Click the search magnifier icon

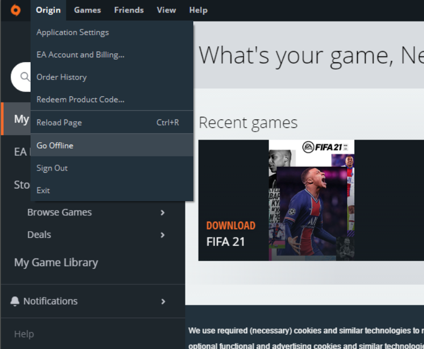pos(25,77)
